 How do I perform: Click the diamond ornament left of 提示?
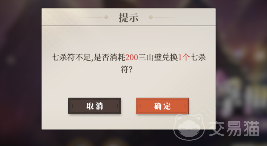pos(106,17)
